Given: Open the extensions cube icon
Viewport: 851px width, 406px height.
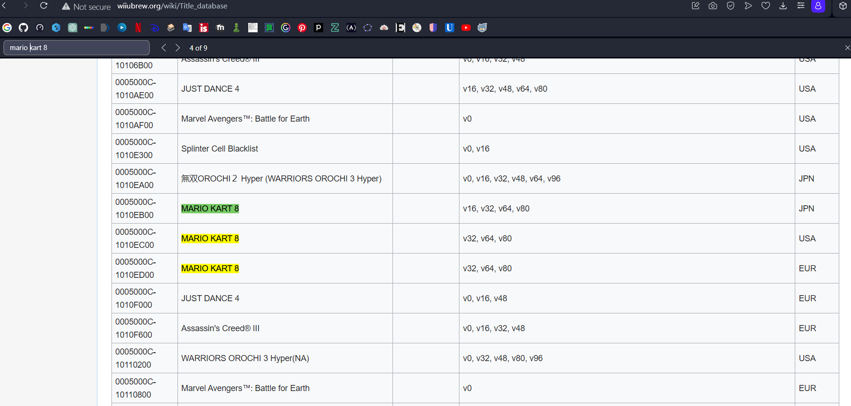Looking at the screenshot, I should pyautogui.click(x=843, y=6).
